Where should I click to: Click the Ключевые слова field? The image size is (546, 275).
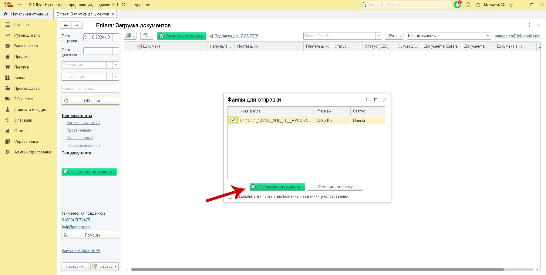pyautogui.click(x=90, y=89)
